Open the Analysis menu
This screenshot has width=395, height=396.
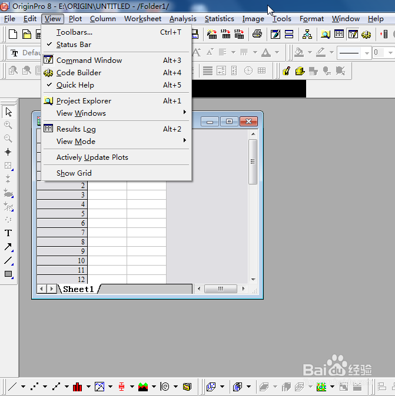coord(182,19)
